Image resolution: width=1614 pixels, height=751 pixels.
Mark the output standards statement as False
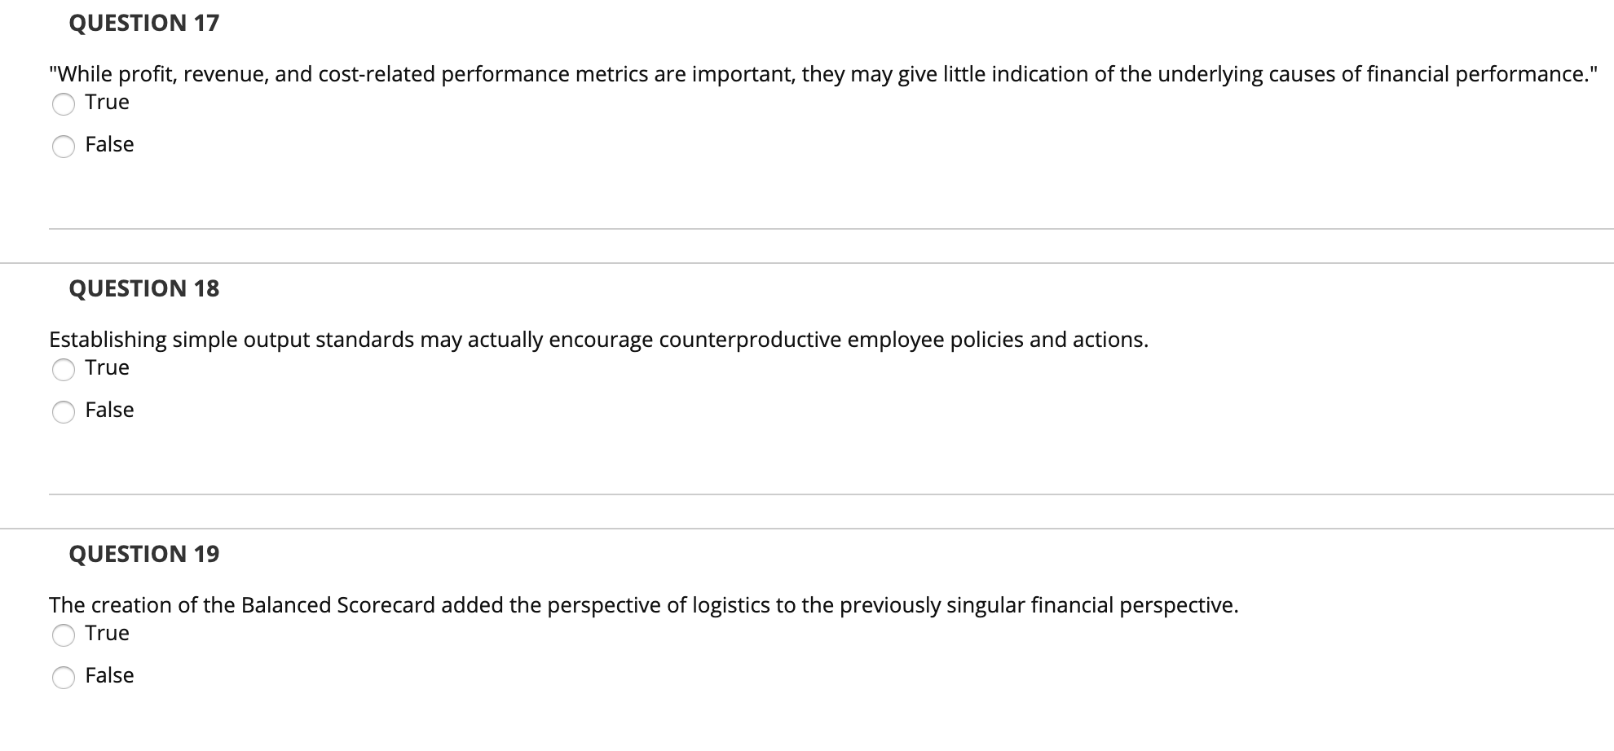click(64, 412)
